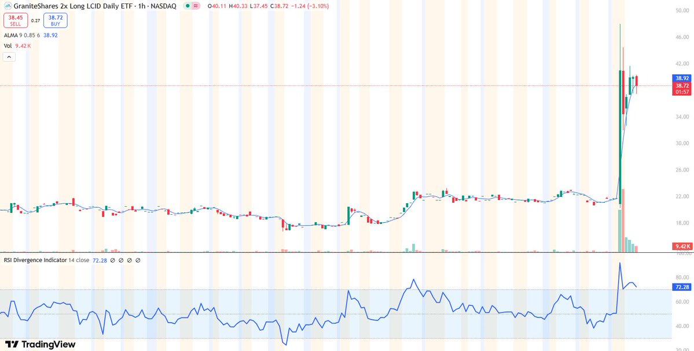694x351 pixels.
Task: Click the 60.00 RSI scale tick
Action: point(682,302)
